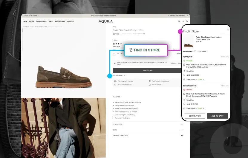Open the account profile icon
The width and height of the screenshot is (248, 158).
point(183,21)
